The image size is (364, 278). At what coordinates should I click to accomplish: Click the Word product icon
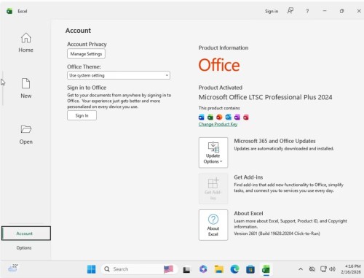tap(202, 117)
